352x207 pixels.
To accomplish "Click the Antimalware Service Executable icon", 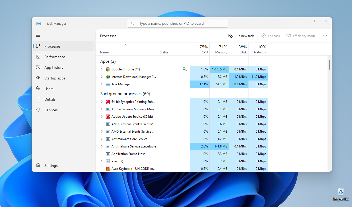I will (108, 146).
